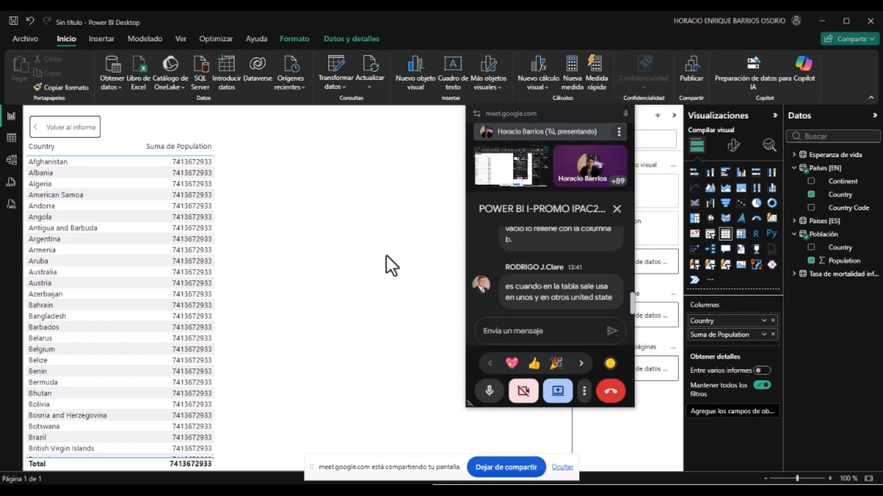This screenshot has height=496, width=883.
Task: Collapse the Población table
Action: coord(794,234)
